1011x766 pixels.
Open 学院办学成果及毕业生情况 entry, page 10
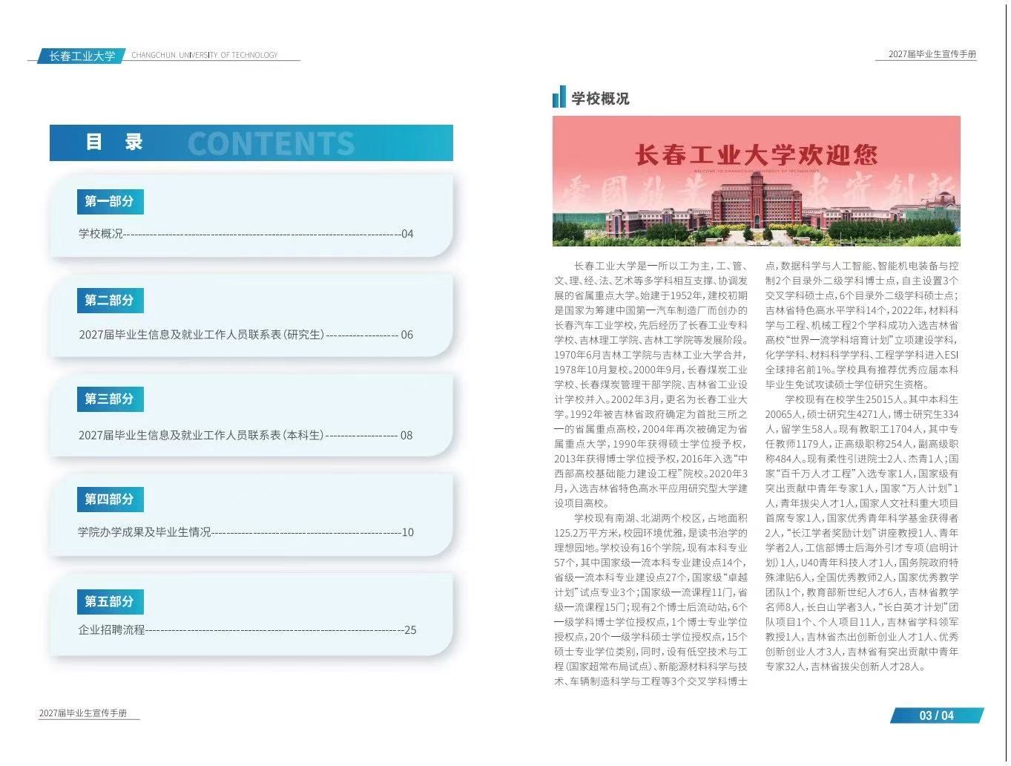pos(246,532)
